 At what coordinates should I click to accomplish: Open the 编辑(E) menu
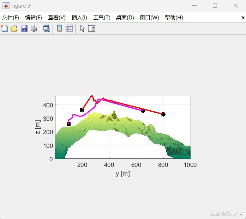34,18
